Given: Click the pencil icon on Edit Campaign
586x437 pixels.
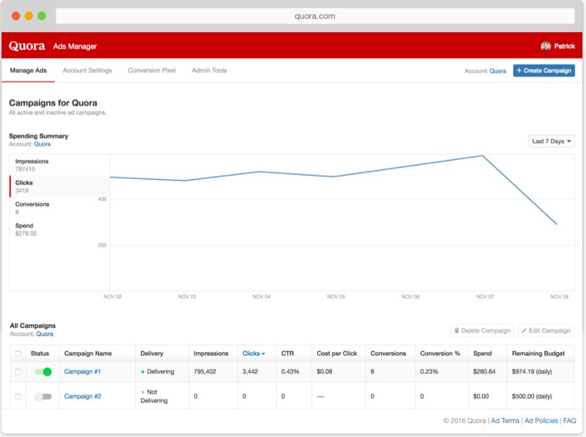Looking at the screenshot, I should pos(524,331).
